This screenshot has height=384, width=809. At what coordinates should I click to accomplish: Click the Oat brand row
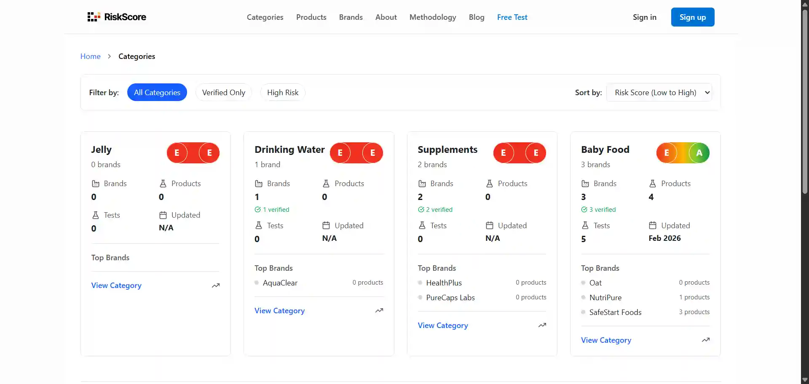click(x=646, y=283)
